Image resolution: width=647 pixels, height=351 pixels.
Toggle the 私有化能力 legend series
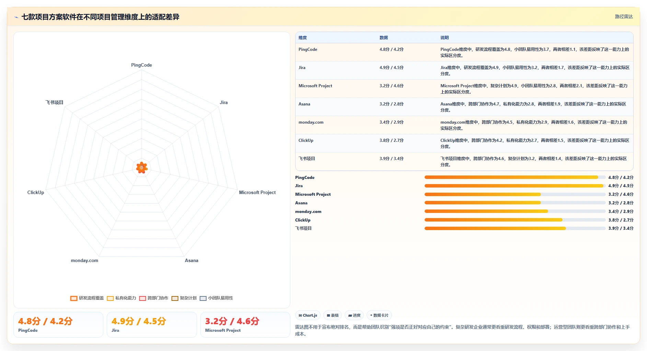coord(122,298)
